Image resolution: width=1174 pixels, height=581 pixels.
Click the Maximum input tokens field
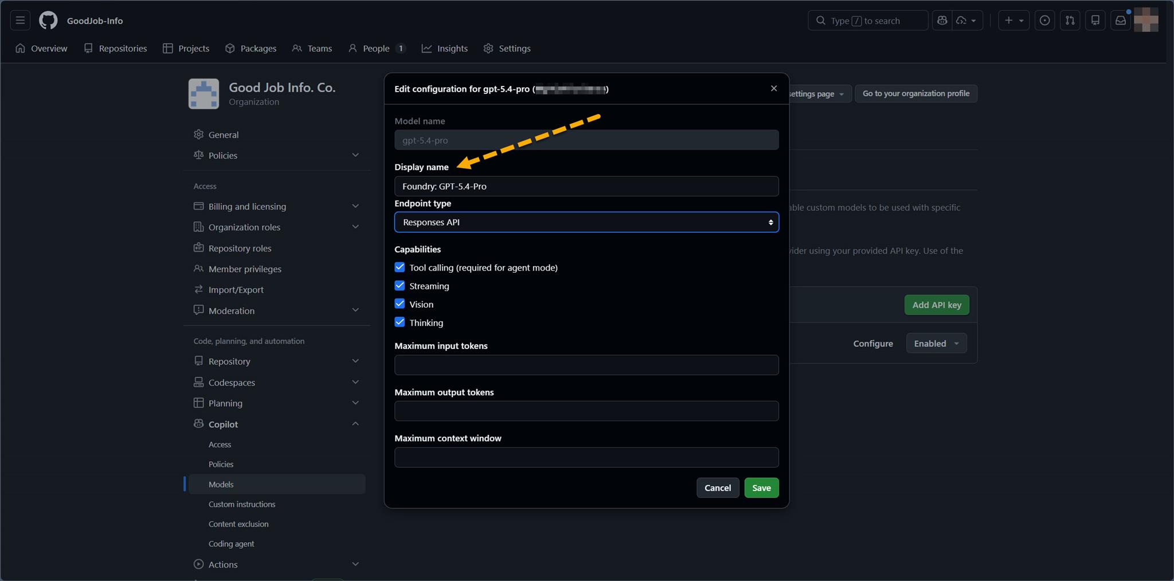[586, 365]
